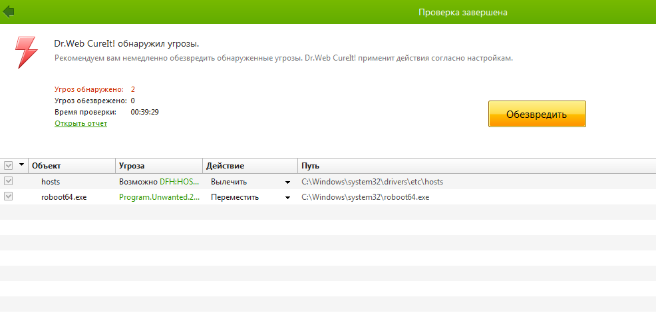
Task: Select the roboot64.exe object row
Action: click(64, 196)
